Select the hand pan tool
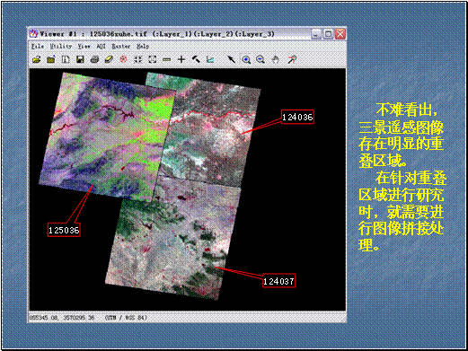Image resolution: width=468 pixels, height=351 pixels. pos(275,59)
